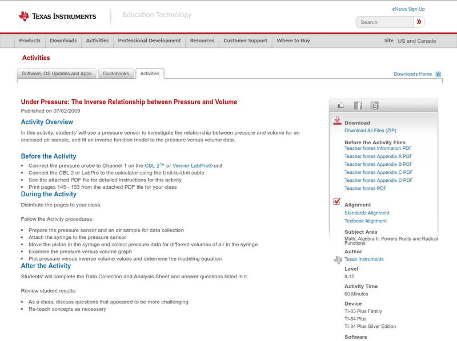
Task: Switch to Software, OS Updates and Apps tab
Action: pos(57,74)
